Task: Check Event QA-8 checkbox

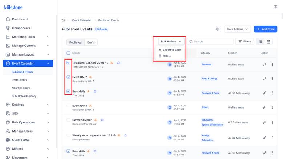Action: [x=68, y=106]
